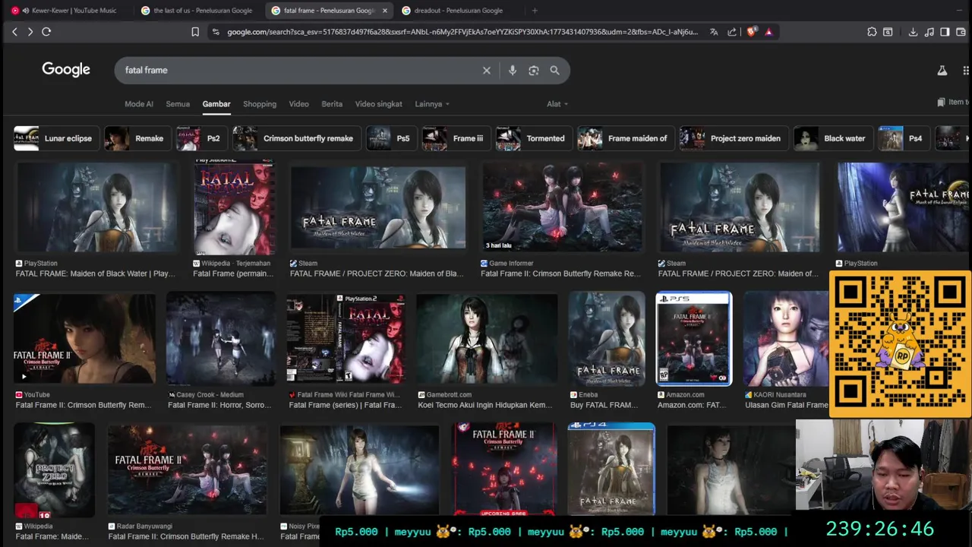
Task: Mute the Kewer-Kewer YouTube Music tab audio
Action: (26, 11)
